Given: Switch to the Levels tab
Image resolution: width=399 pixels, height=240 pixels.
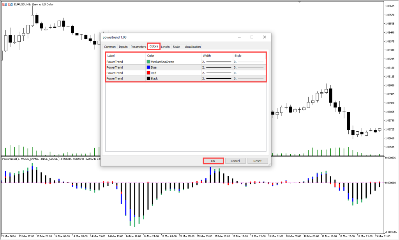Looking at the screenshot, I should [165, 47].
